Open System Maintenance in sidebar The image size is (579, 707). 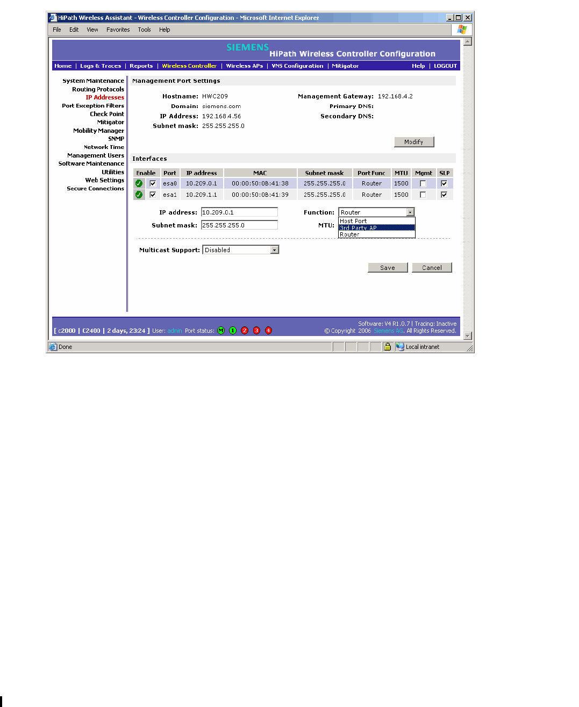pos(93,81)
